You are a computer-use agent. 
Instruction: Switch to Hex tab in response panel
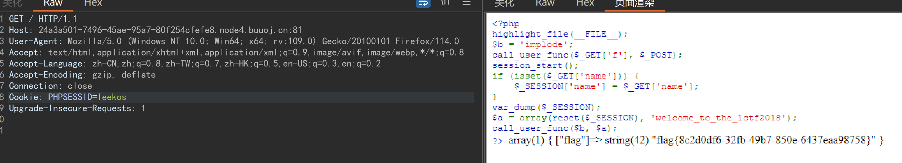pos(585,3)
